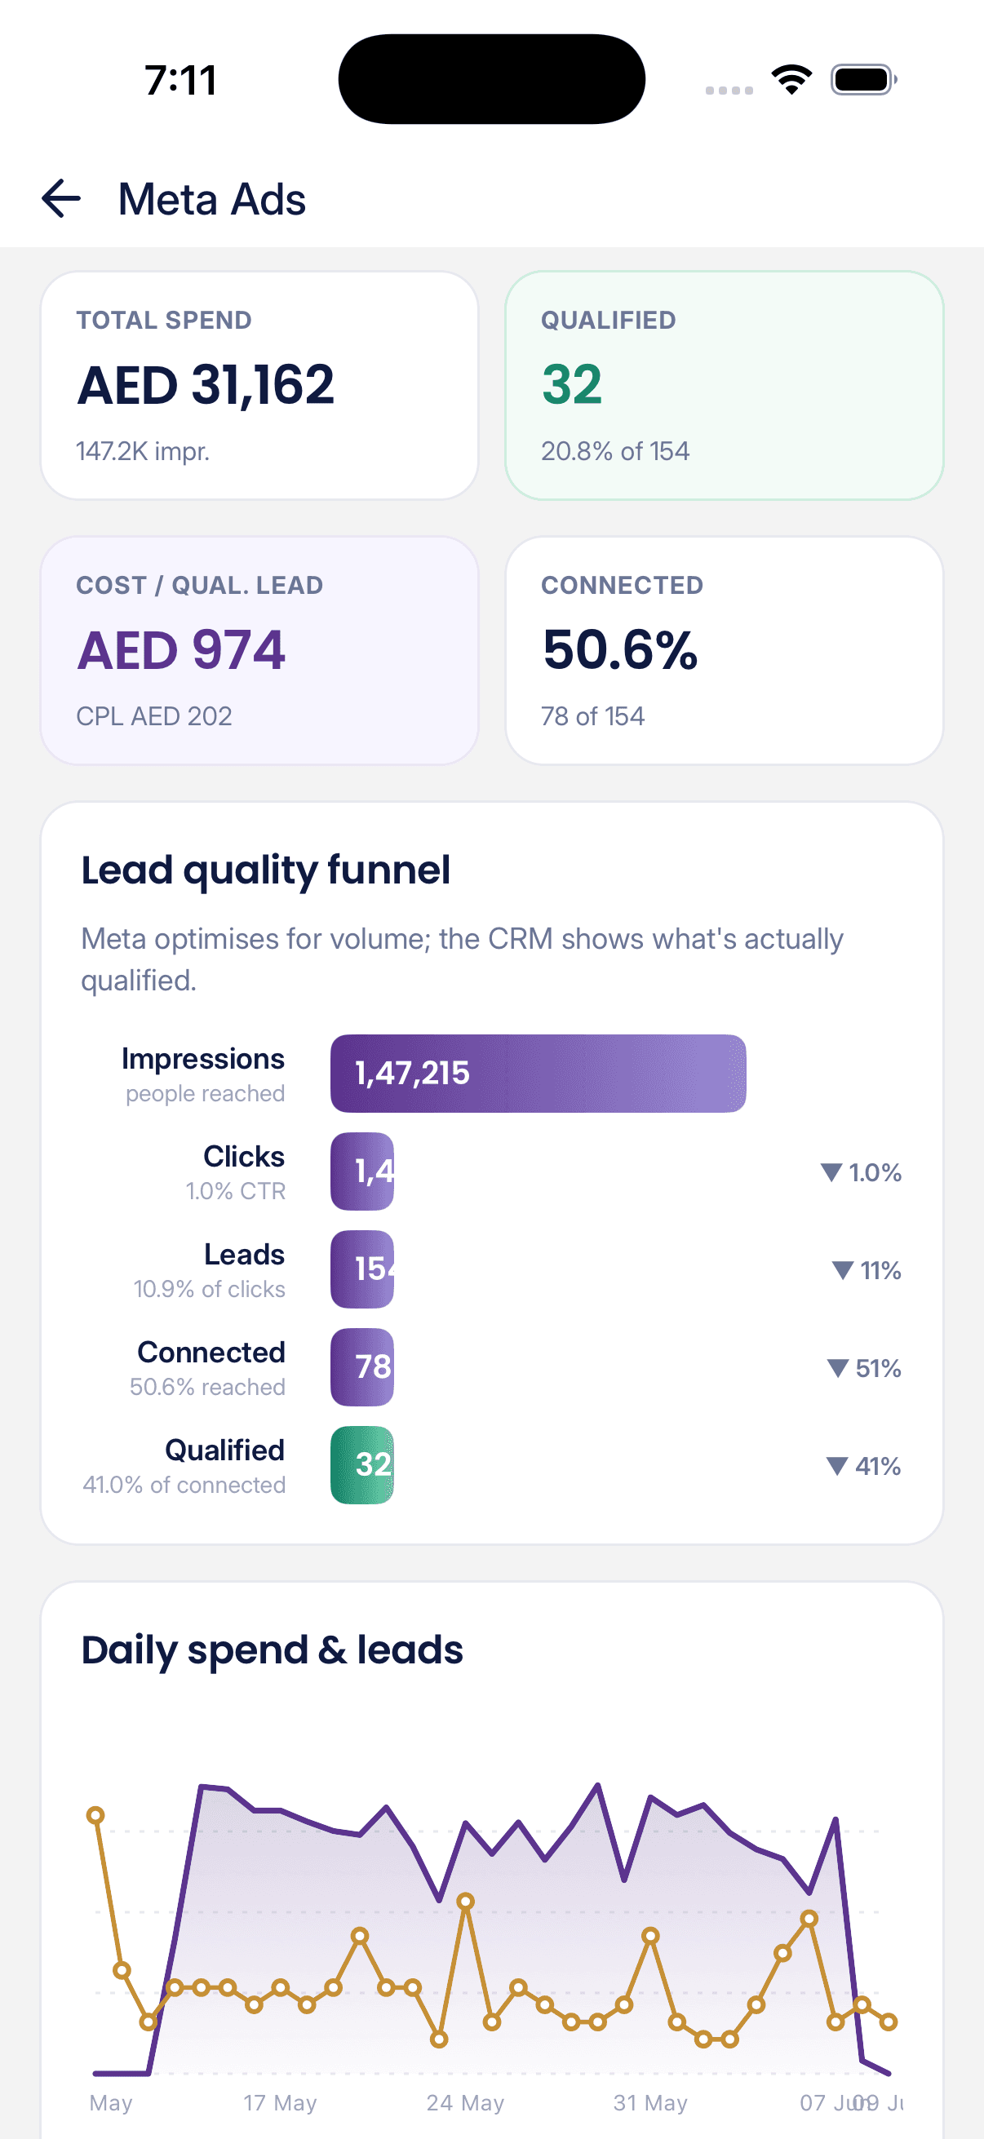
Task: Open the Qualified 32 card
Action: (x=724, y=385)
